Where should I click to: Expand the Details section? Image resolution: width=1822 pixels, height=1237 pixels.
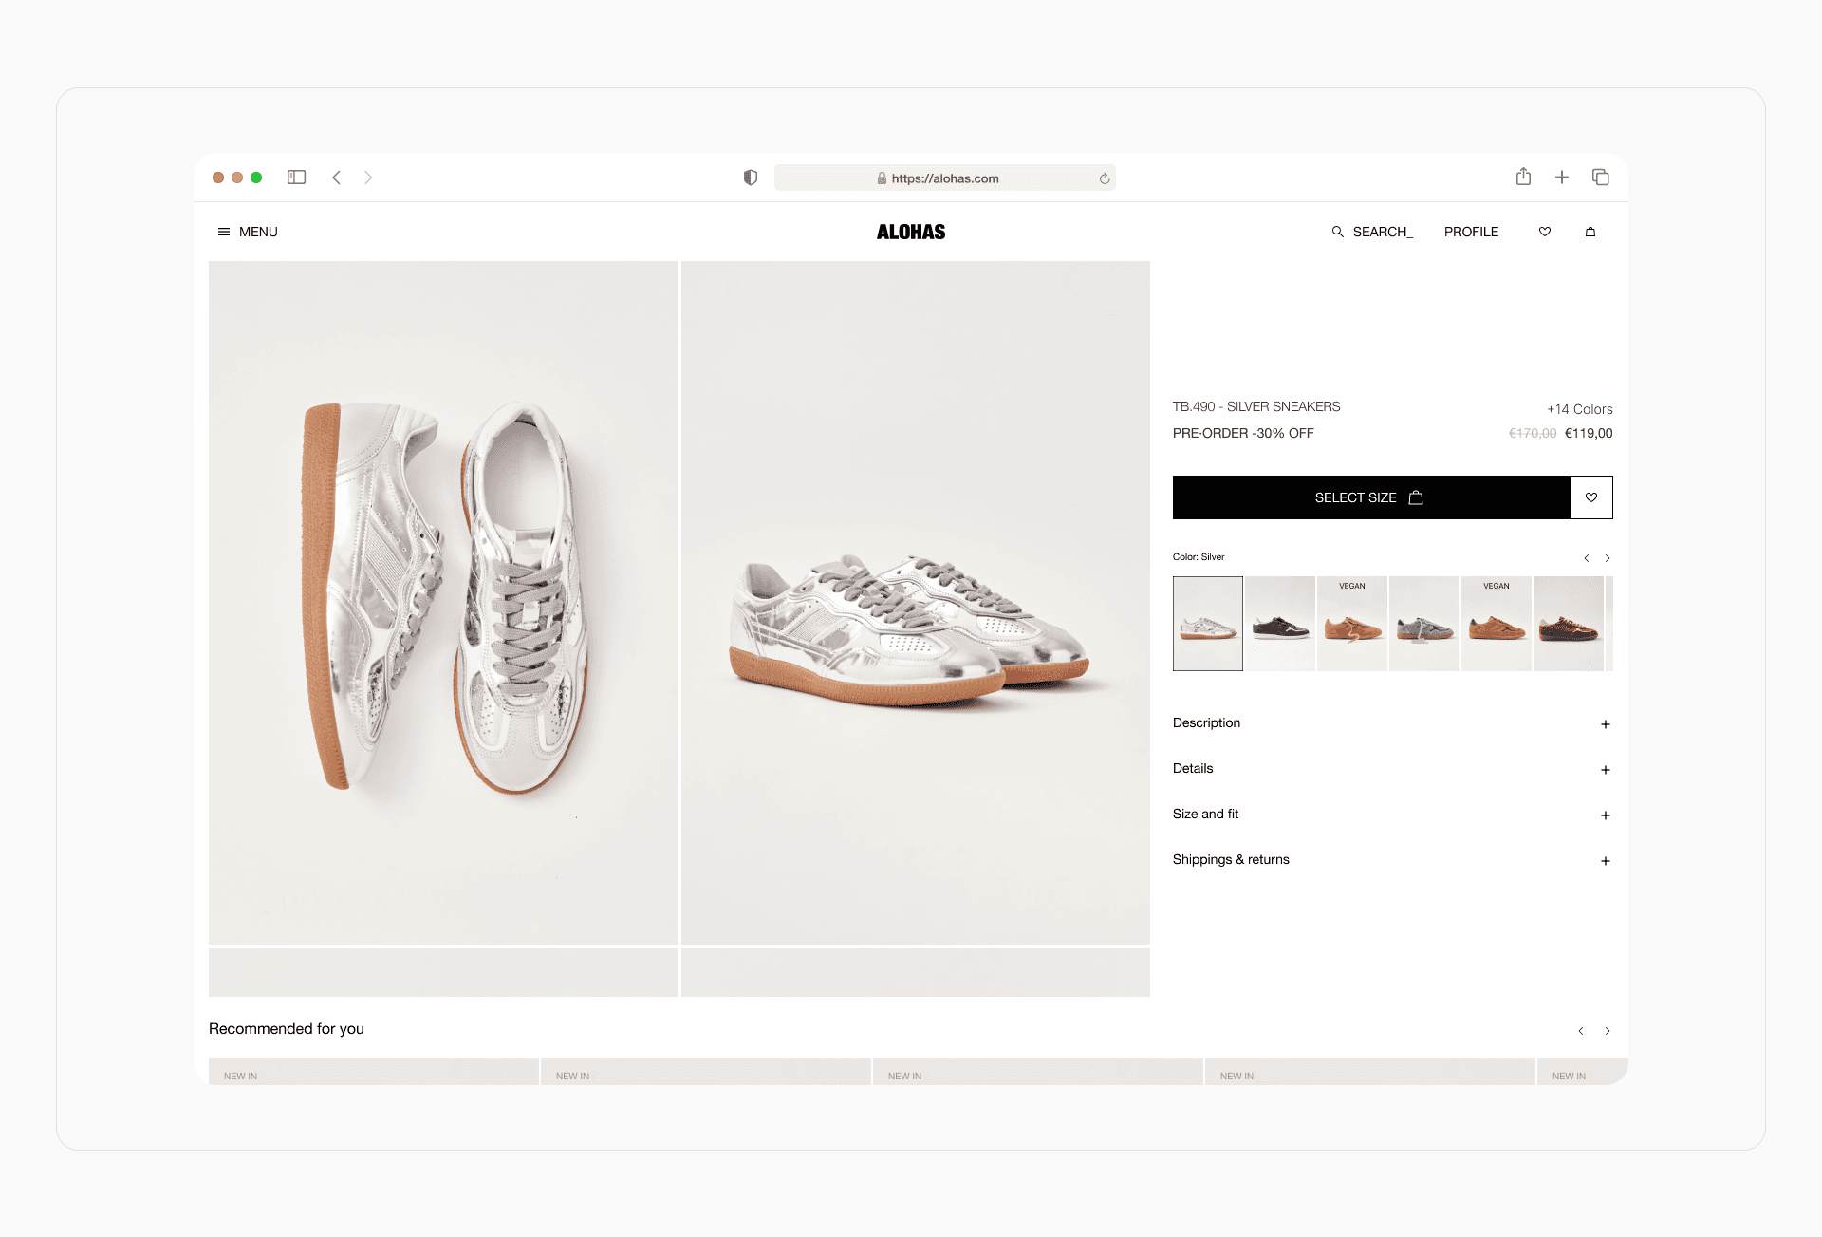click(x=1605, y=770)
